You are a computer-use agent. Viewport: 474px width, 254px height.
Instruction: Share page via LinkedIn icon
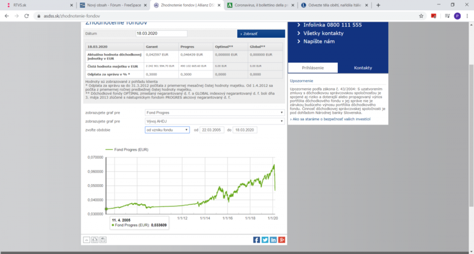[x=273, y=240]
